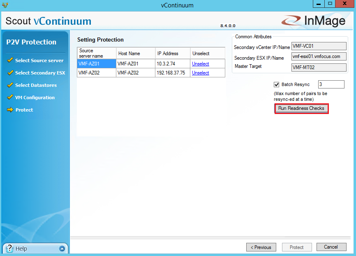Open the Select Source server step
The width and height of the screenshot is (356, 256).
[39, 61]
